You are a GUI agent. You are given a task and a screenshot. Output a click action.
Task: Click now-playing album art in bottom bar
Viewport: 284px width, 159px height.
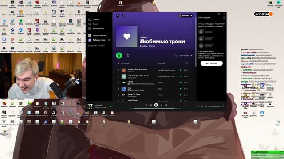tap(91, 106)
